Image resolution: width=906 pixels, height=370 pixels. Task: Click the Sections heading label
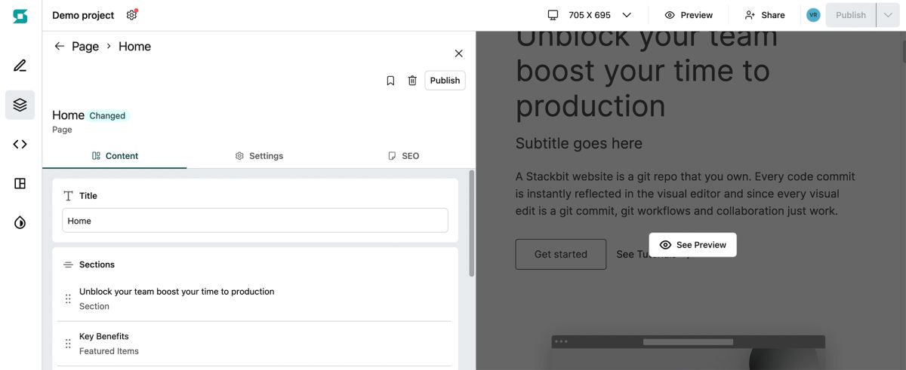coord(97,265)
